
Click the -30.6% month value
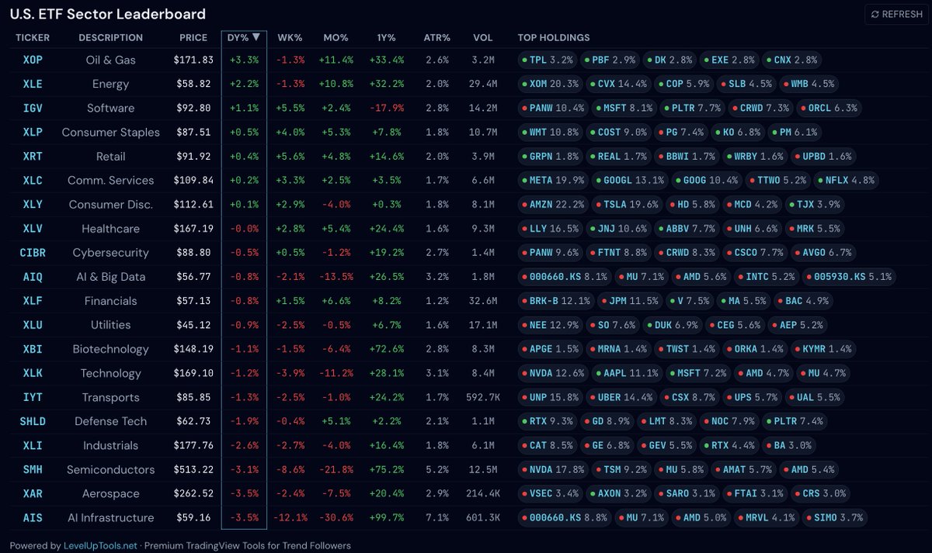(x=336, y=517)
